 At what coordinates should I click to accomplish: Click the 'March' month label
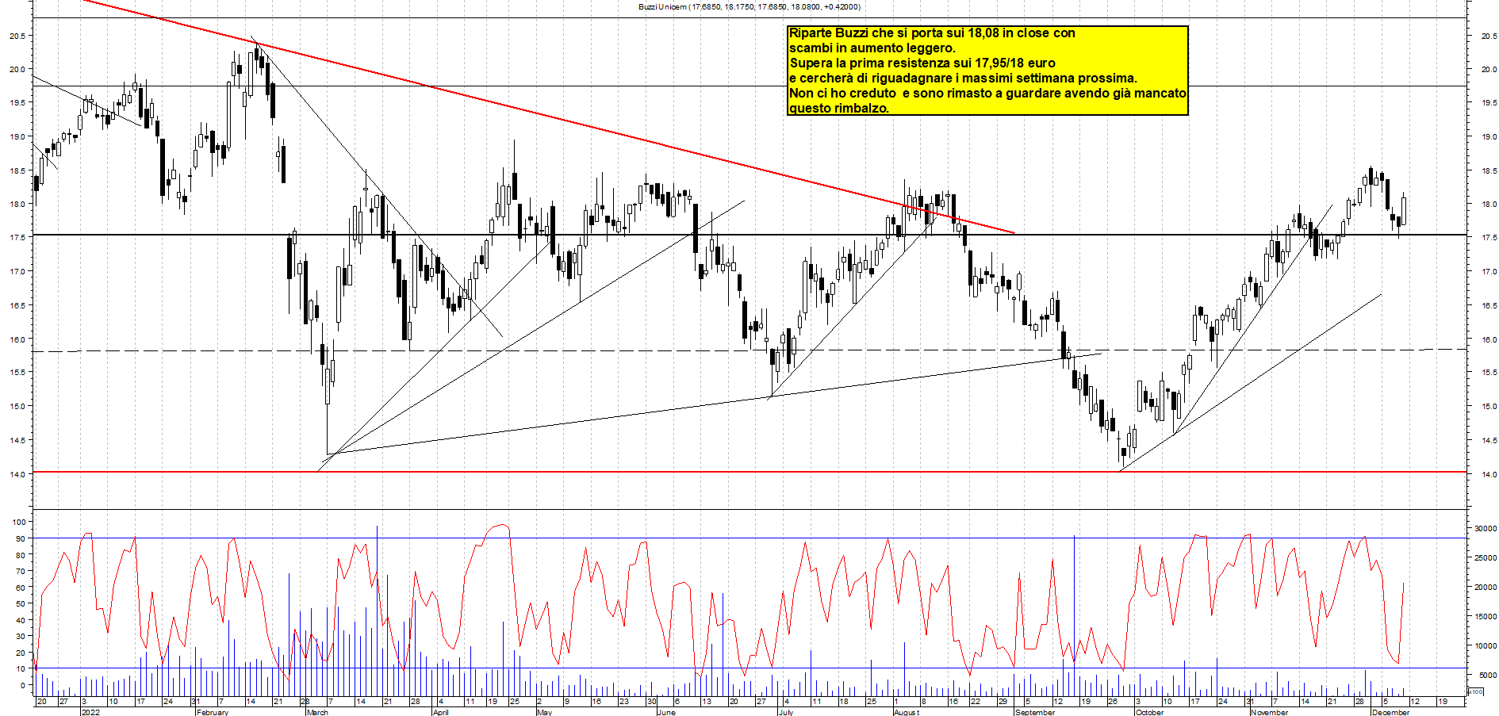[x=317, y=712]
